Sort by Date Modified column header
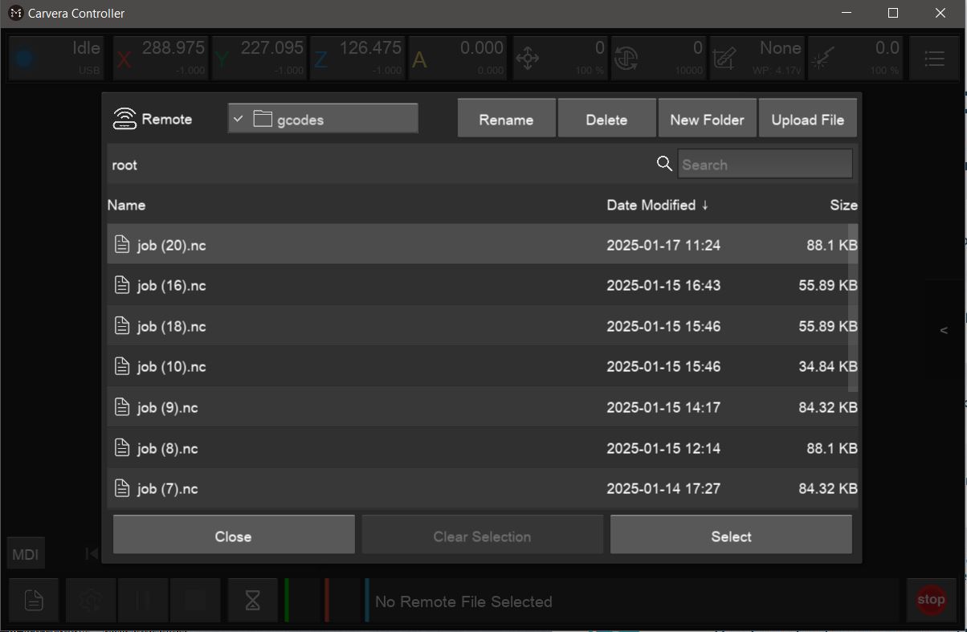Image resolution: width=967 pixels, height=632 pixels. 657,205
